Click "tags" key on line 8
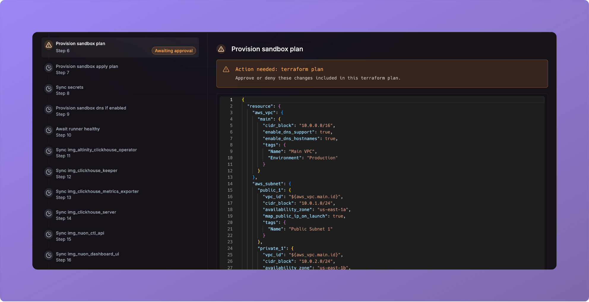 point(270,145)
